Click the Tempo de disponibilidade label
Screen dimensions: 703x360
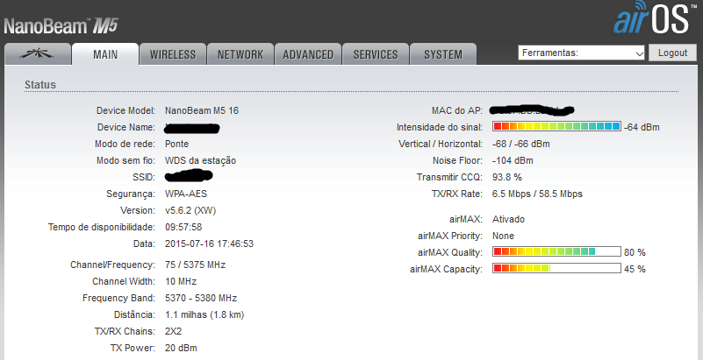coord(102,227)
